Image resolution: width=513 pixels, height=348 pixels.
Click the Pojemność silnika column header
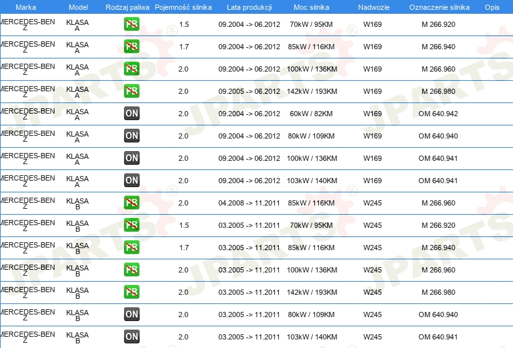click(183, 7)
